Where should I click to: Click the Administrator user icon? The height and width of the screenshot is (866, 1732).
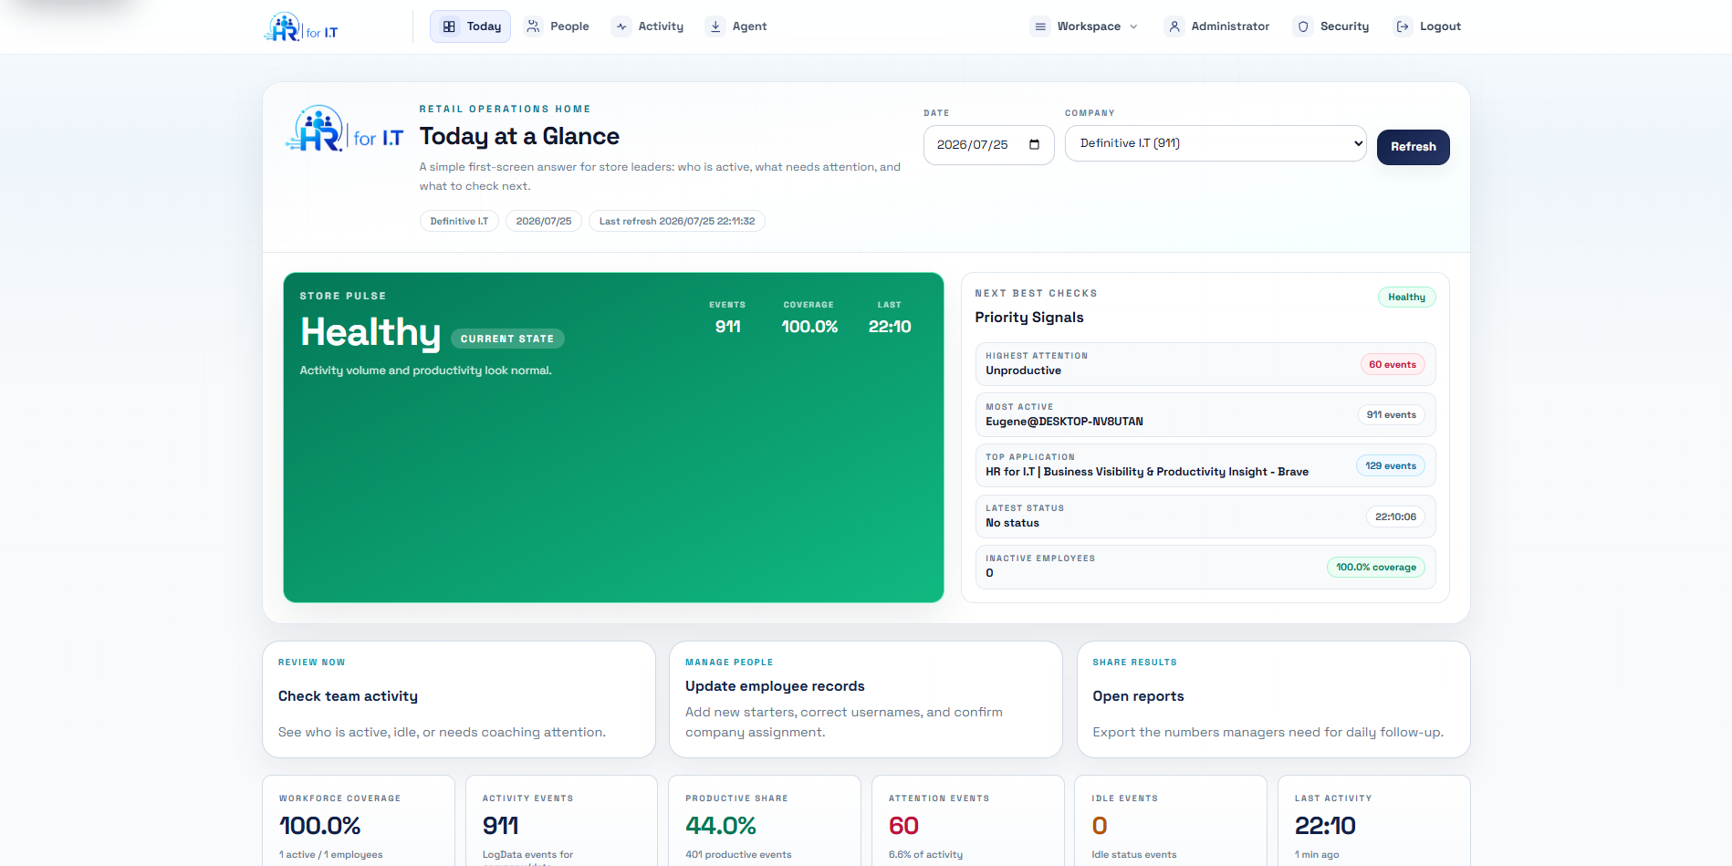pyautogui.click(x=1174, y=26)
